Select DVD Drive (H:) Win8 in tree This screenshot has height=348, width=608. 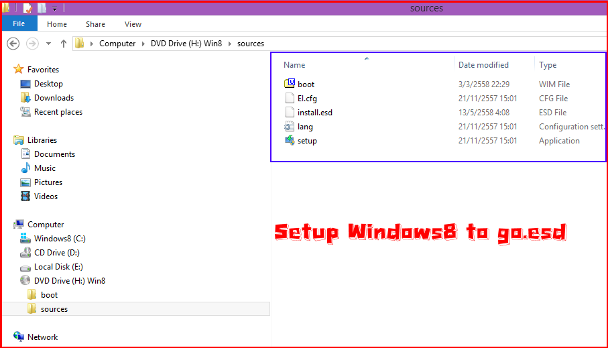tap(70, 280)
